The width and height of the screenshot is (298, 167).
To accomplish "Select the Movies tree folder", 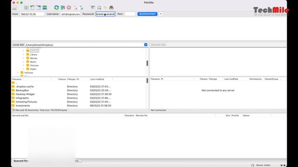I will click(x=34, y=58).
